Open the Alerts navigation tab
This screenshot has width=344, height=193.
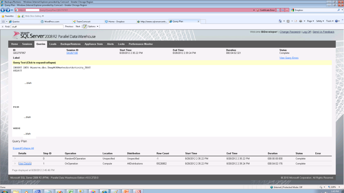pyautogui.click(x=110, y=44)
